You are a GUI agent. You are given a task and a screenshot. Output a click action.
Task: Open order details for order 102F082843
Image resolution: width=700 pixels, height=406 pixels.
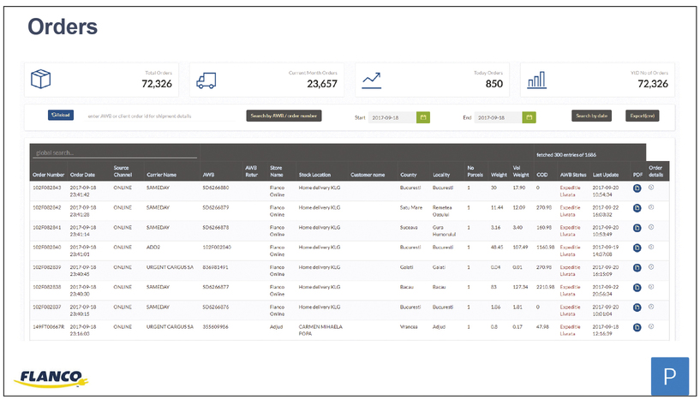click(x=651, y=185)
